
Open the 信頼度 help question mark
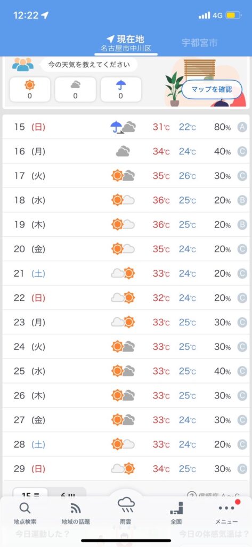pos(192,495)
